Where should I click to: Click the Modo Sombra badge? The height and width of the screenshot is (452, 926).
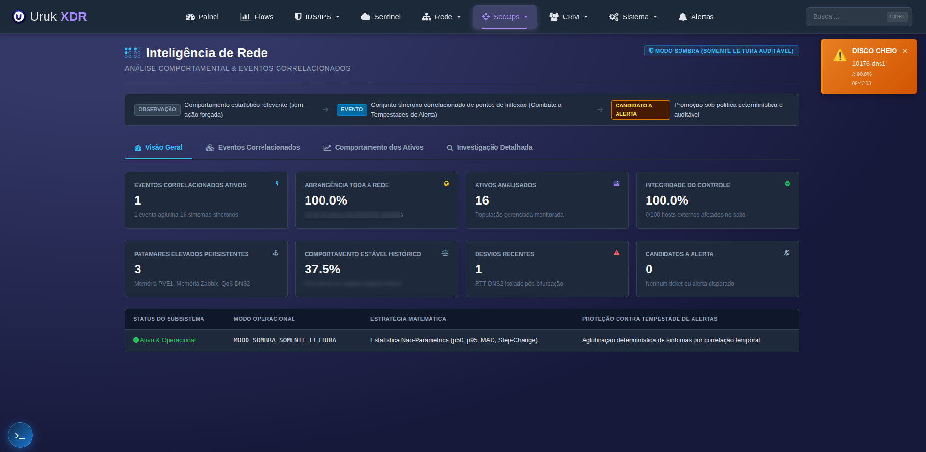(x=722, y=51)
